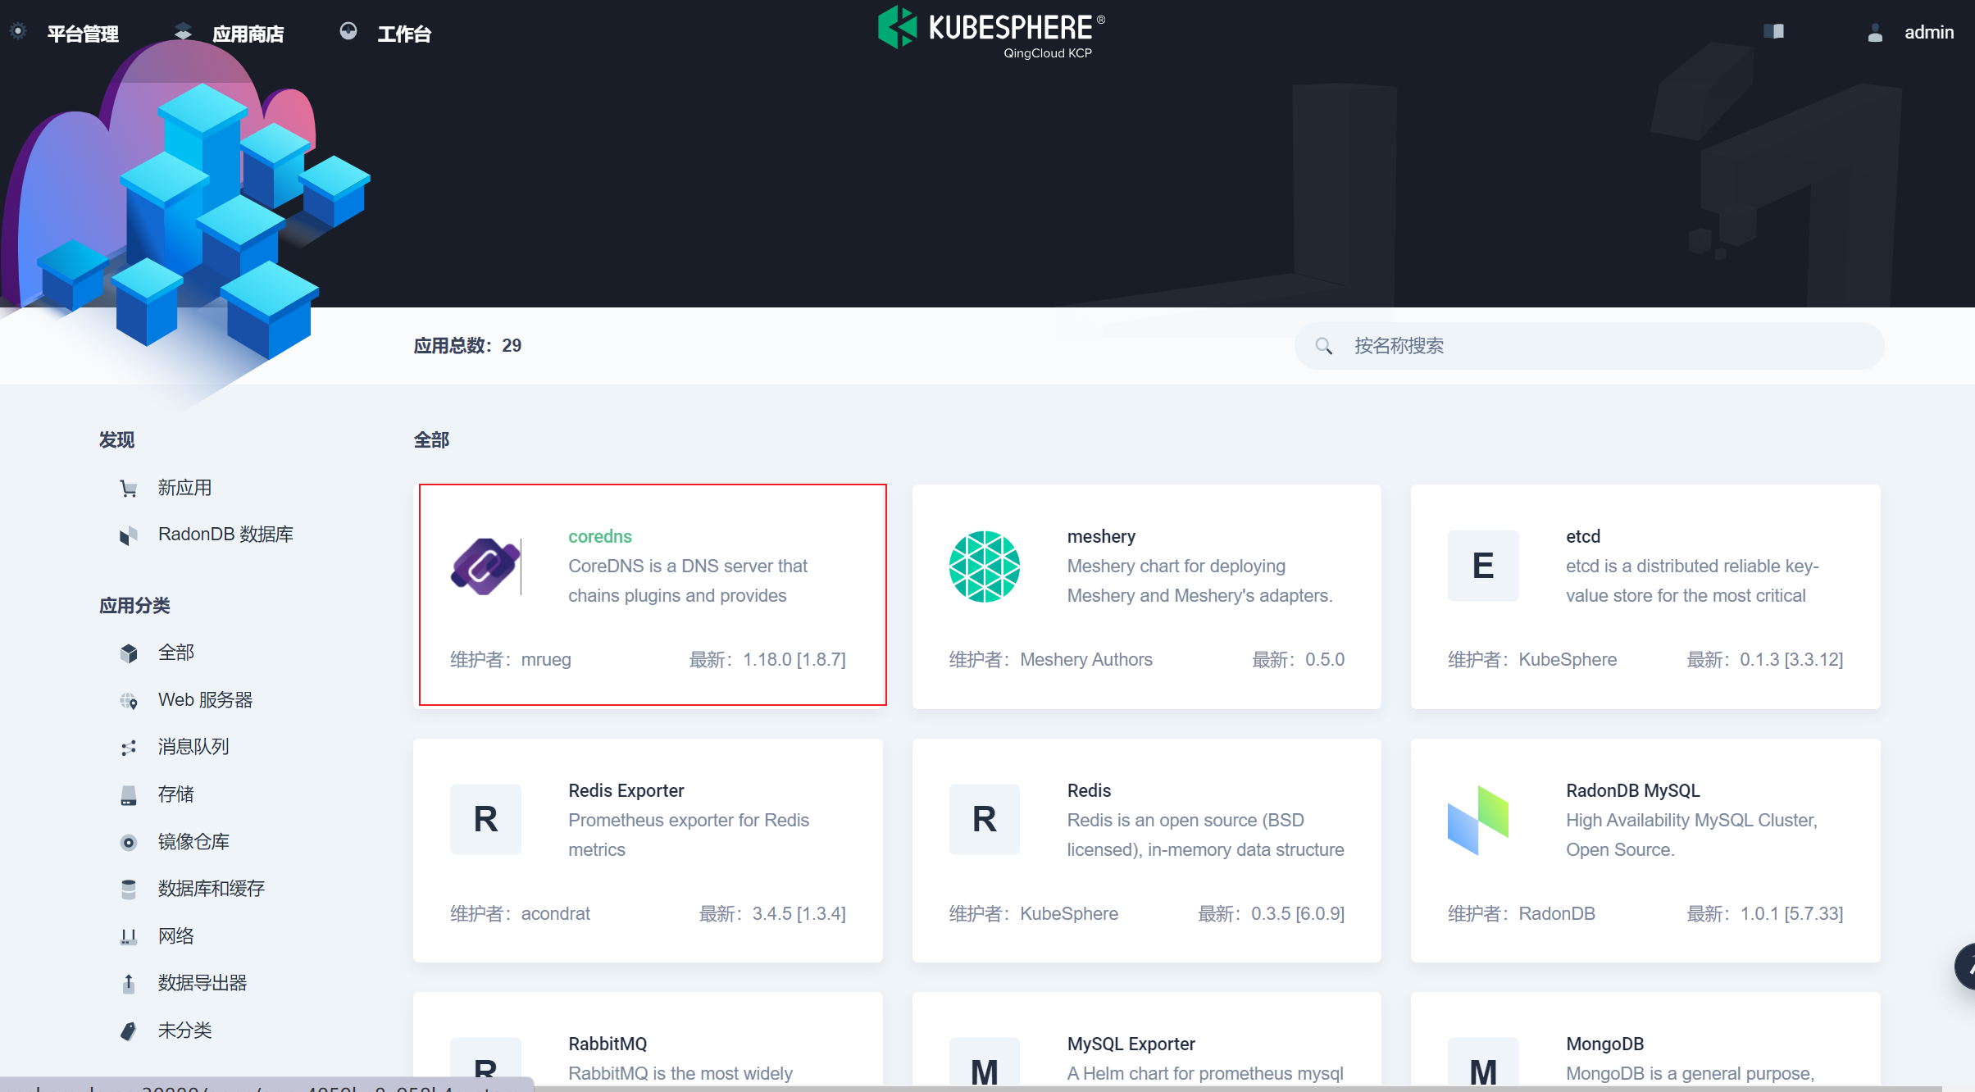Click the 应用商店 layers icon
1975x1092 pixels.
(183, 32)
